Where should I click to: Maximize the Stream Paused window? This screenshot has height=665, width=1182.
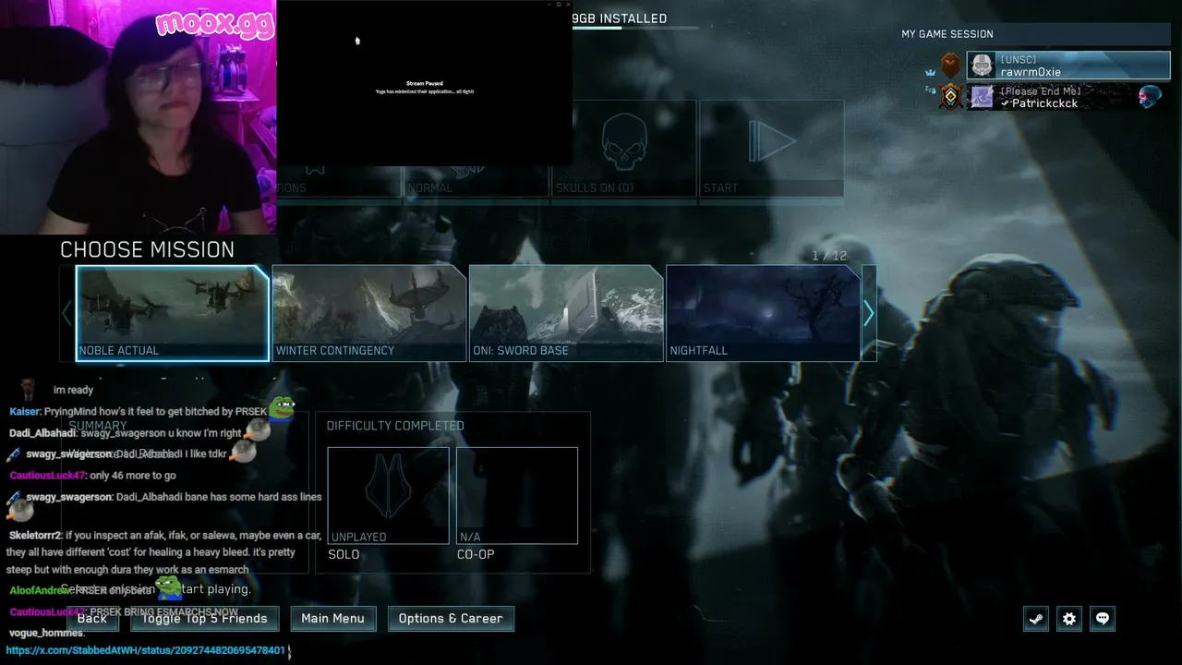[559, 5]
